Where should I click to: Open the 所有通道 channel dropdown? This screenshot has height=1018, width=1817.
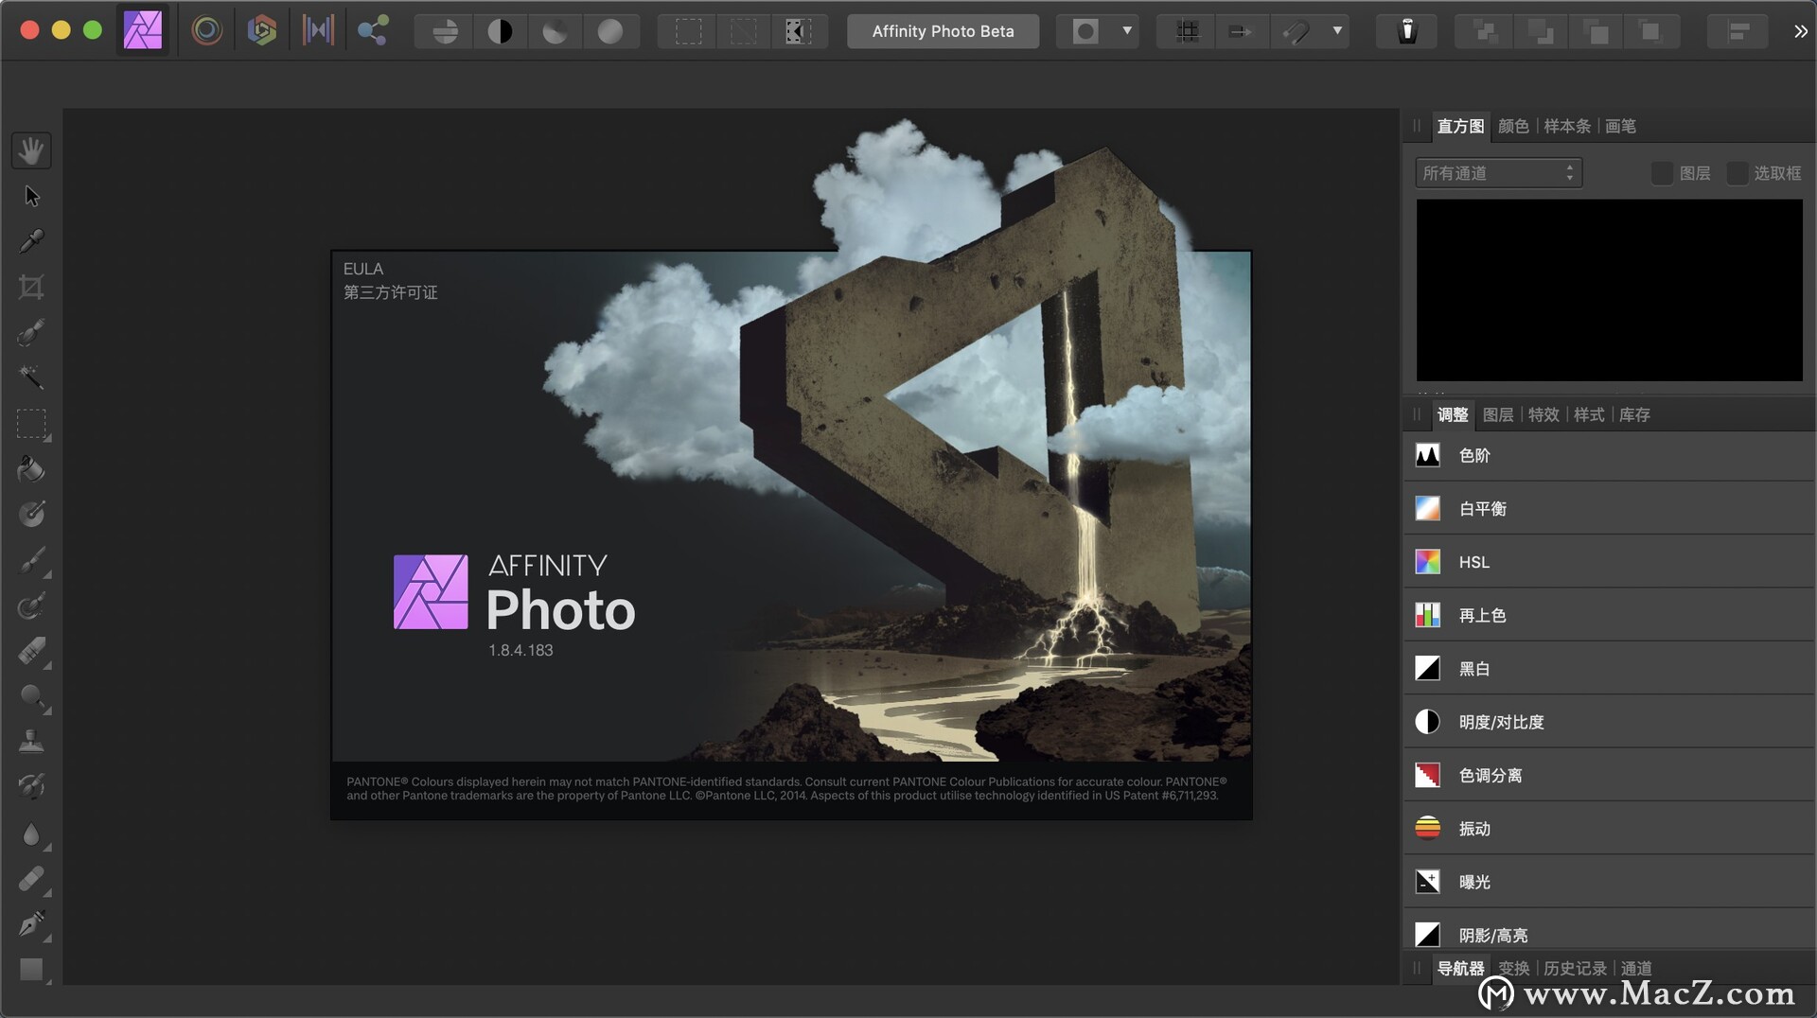tap(1498, 173)
